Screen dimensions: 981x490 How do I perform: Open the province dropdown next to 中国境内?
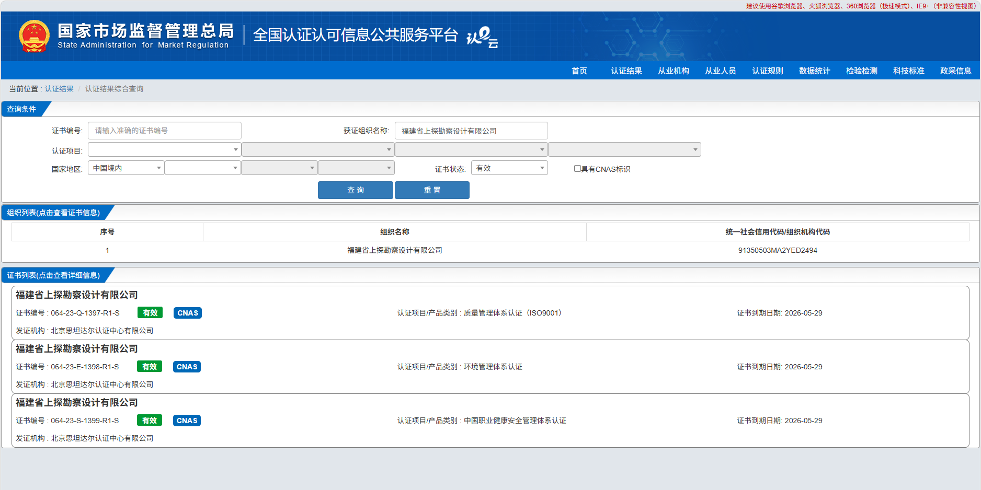point(202,168)
